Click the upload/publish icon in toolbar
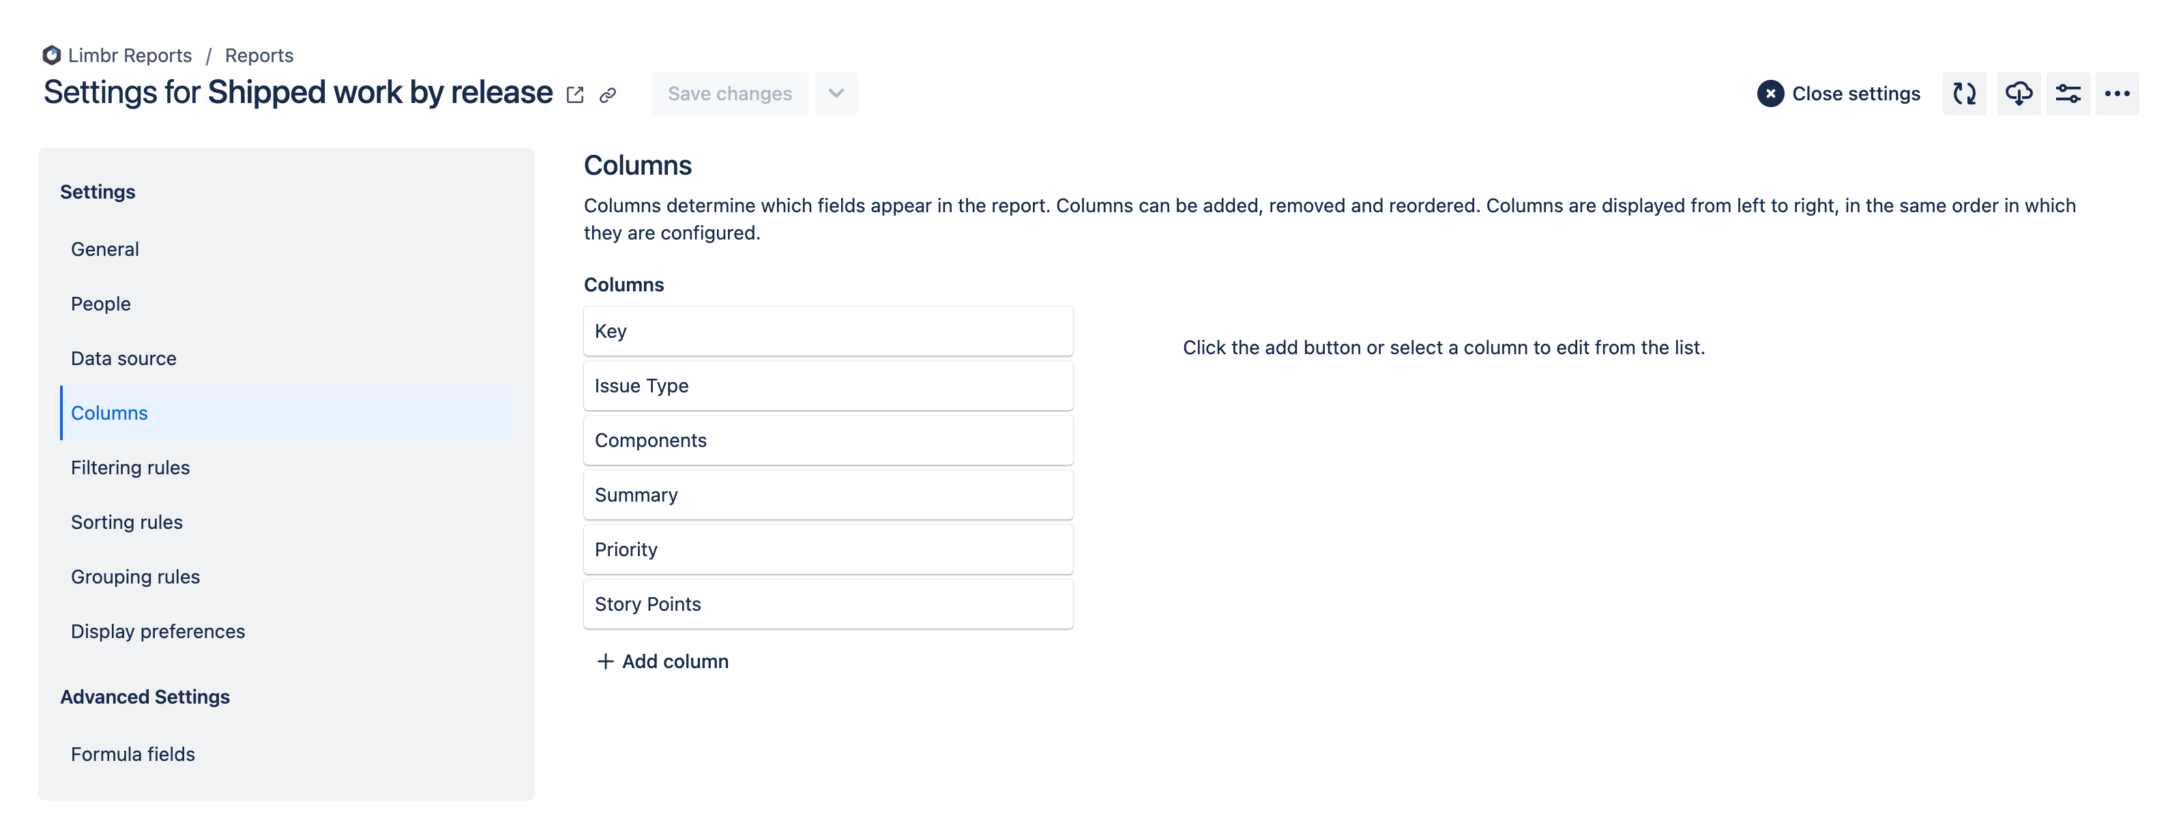 [2019, 93]
